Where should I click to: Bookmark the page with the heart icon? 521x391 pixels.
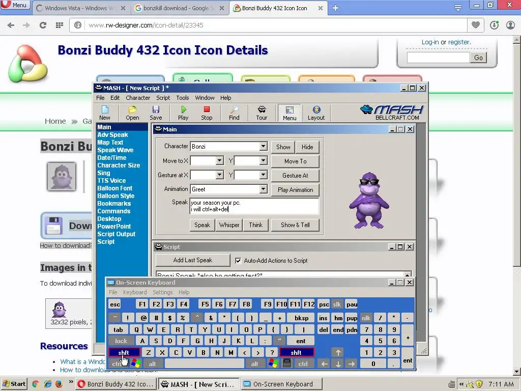(x=476, y=24)
